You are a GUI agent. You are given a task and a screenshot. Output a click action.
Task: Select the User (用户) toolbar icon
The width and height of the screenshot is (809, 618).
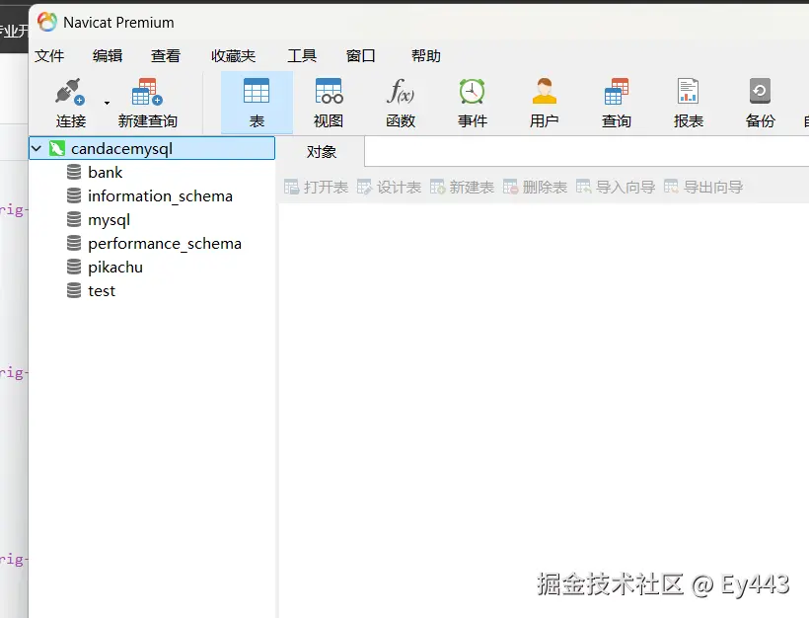tap(545, 91)
